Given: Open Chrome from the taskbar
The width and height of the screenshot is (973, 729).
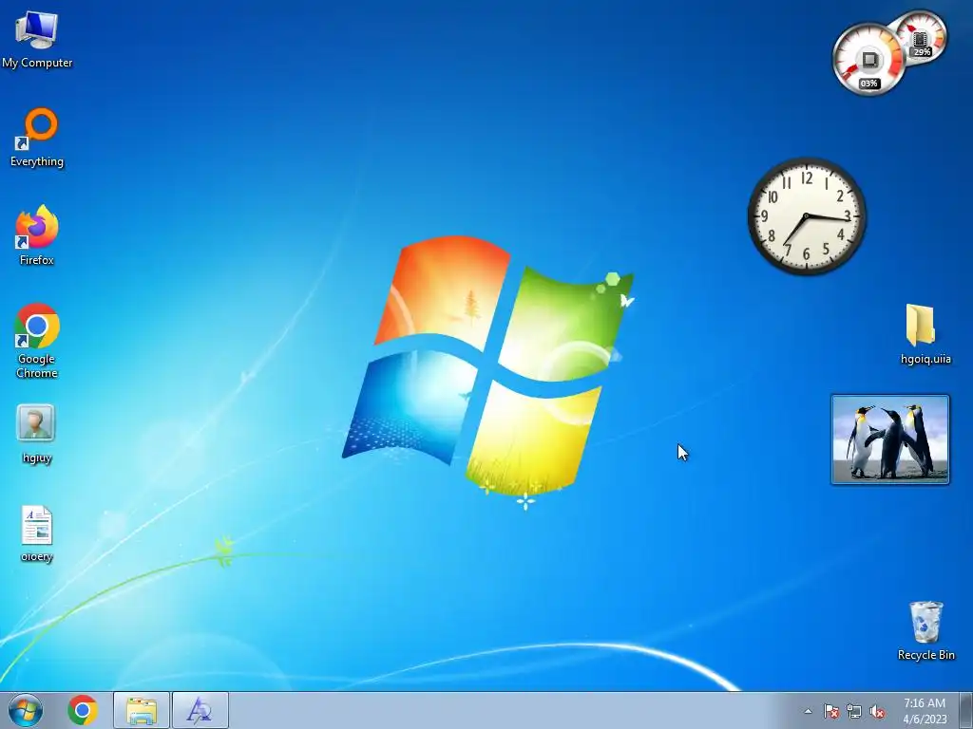Looking at the screenshot, I should (83, 710).
